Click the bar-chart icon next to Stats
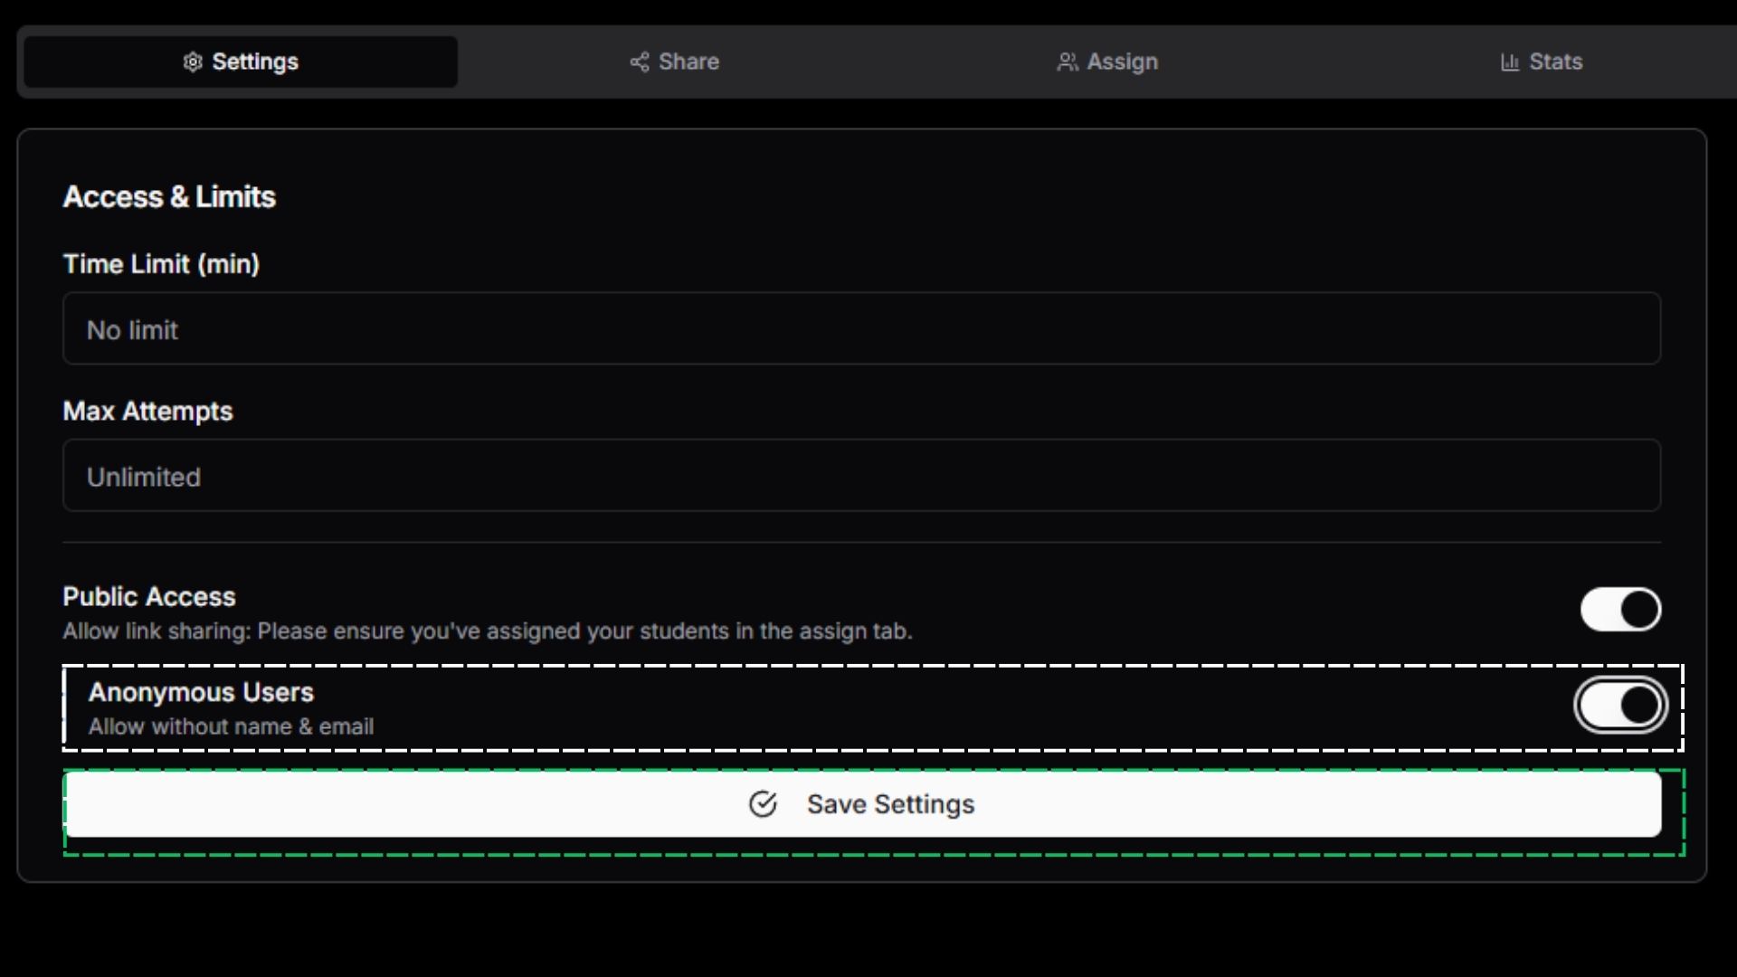Screen dimensions: 1737x977 [x=1508, y=62]
